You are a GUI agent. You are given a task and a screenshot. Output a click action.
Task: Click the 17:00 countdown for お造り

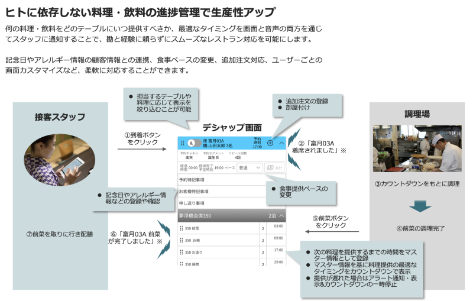click(x=278, y=250)
